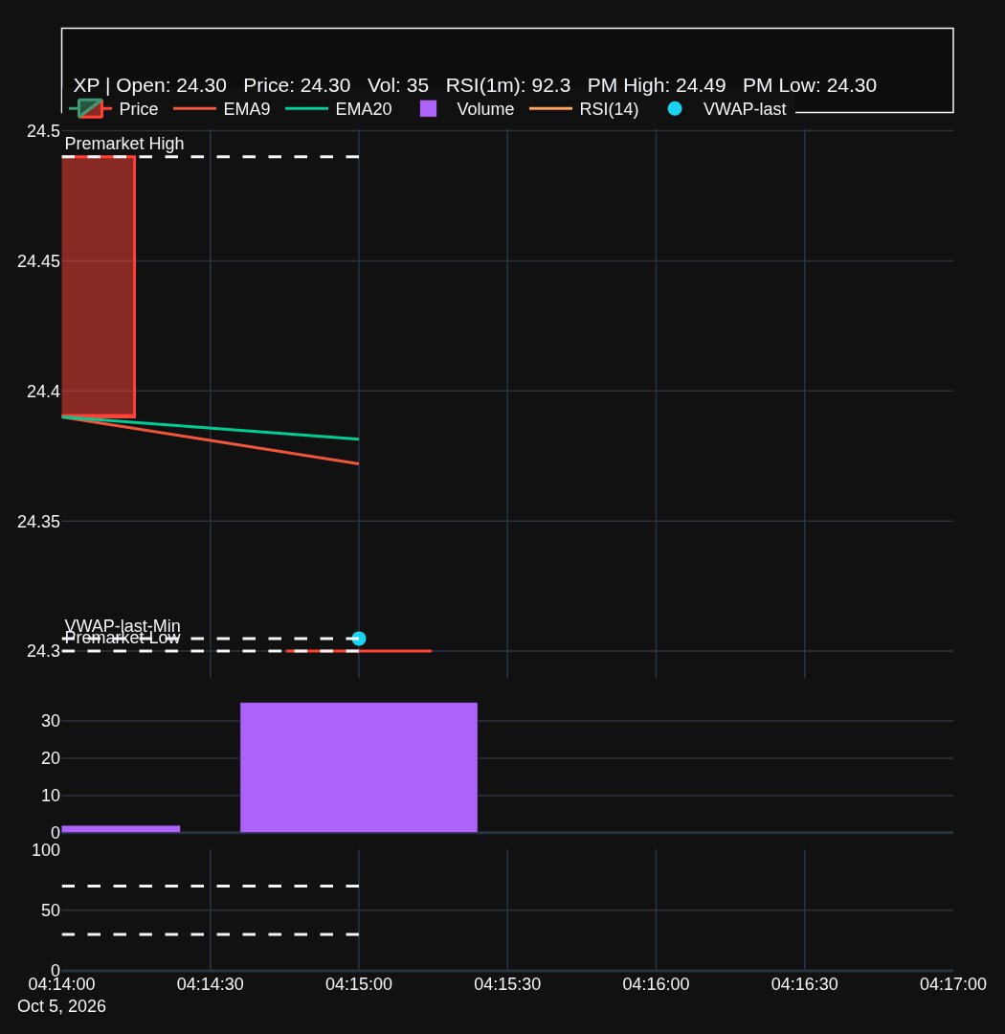Click the flat red candle at 24.3
1005x1034 pixels.
click(x=359, y=651)
